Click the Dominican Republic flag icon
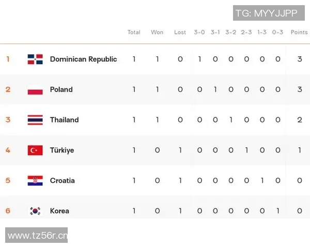Viewport: 310px width, 248px height. [35, 59]
